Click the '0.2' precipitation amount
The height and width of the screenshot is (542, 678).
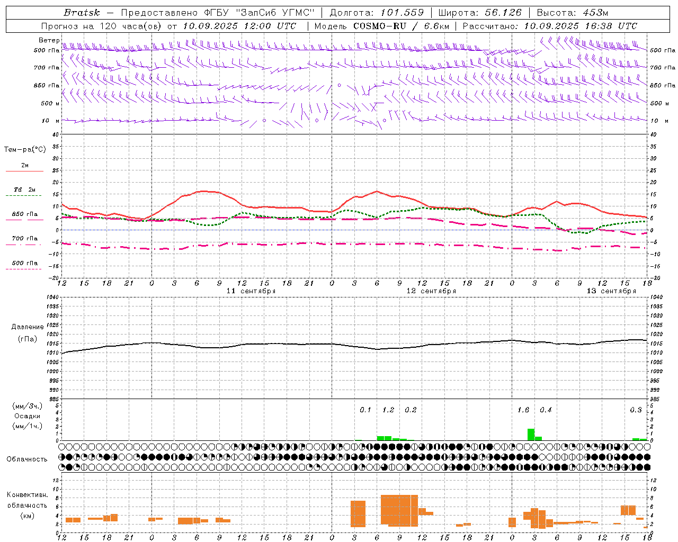(411, 410)
